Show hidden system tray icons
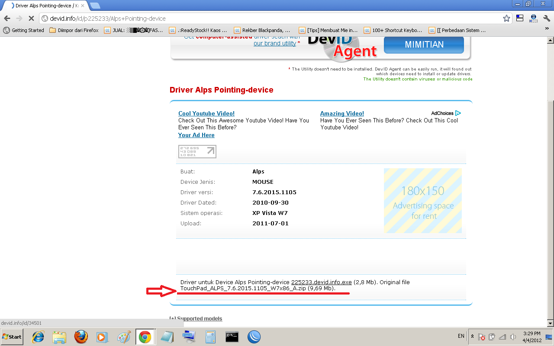This screenshot has height=346, width=554. click(472, 336)
